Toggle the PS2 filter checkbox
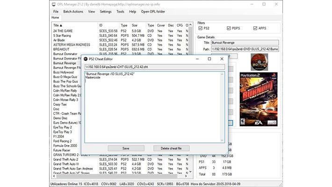332x187 pixels. 201,28
